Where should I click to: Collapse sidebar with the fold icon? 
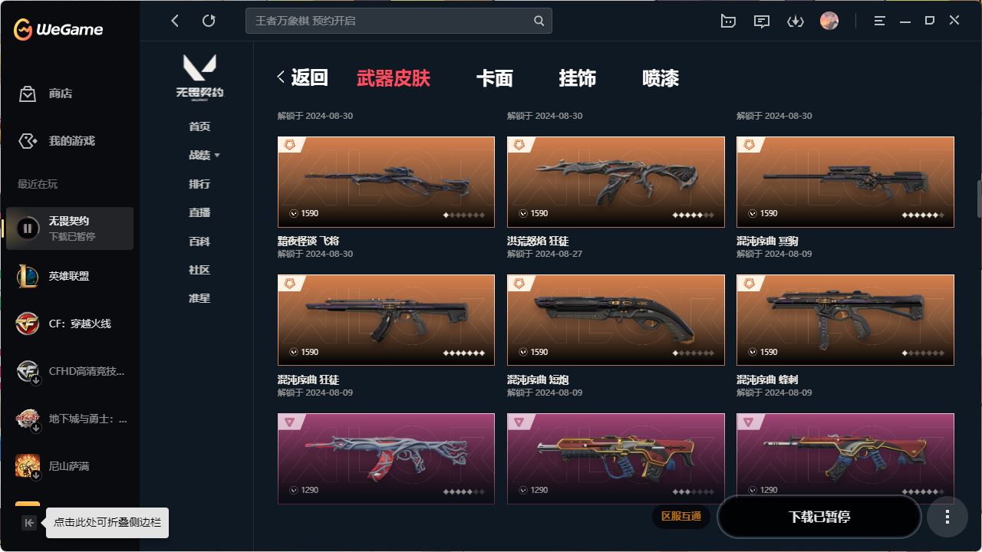coord(29,523)
